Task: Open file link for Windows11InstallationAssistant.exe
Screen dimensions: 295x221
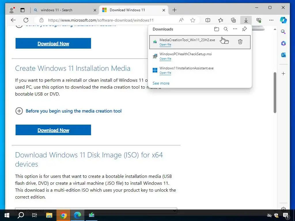Action: coord(165,73)
